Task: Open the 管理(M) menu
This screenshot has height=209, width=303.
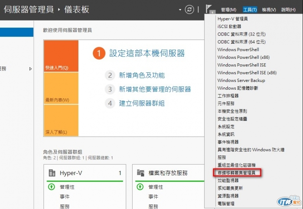Action: pos(229,10)
